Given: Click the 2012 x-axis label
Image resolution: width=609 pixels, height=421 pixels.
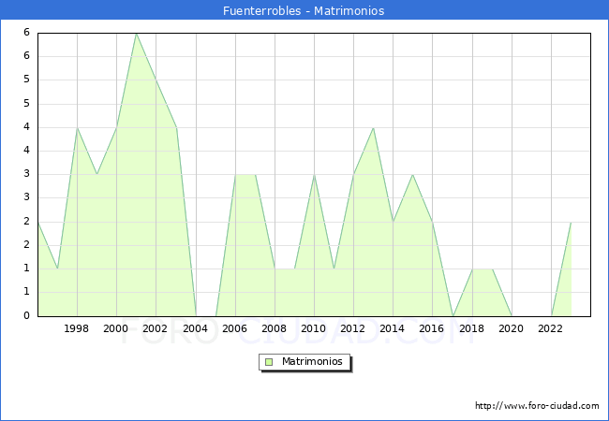Looking at the screenshot, I should click(353, 328).
